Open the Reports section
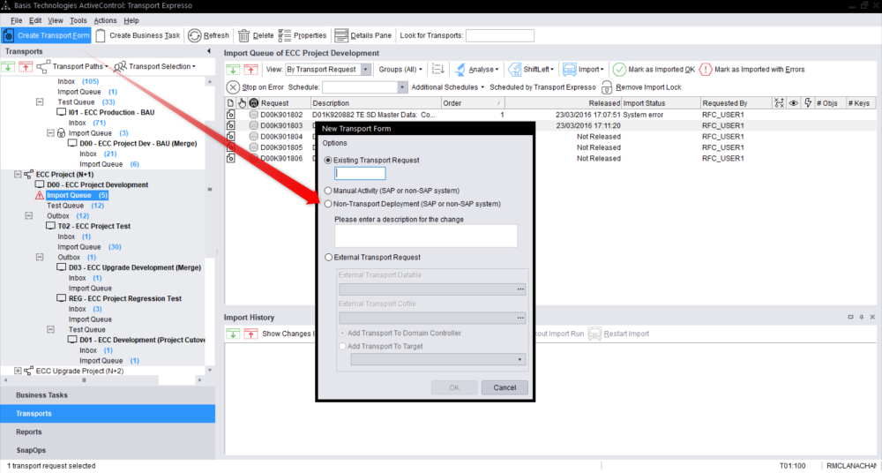Image resolution: width=882 pixels, height=473 pixels. click(108, 432)
